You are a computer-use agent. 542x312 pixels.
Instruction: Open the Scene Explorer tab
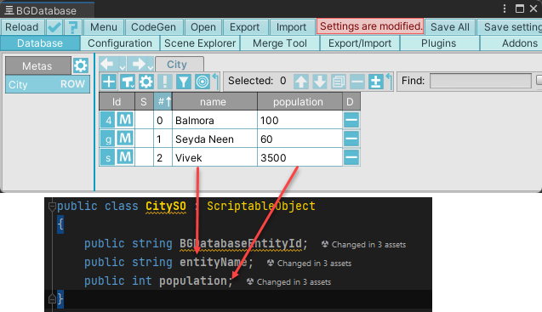200,43
